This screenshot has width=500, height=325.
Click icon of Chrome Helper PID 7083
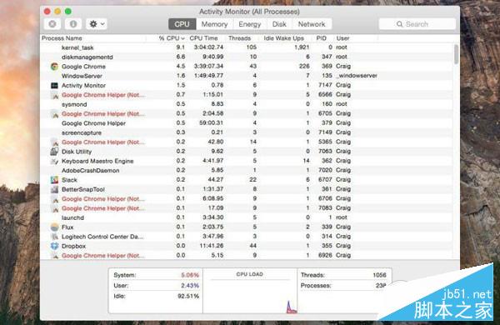(x=54, y=208)
